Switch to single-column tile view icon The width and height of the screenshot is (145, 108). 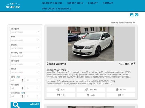[x=132, y=15]
